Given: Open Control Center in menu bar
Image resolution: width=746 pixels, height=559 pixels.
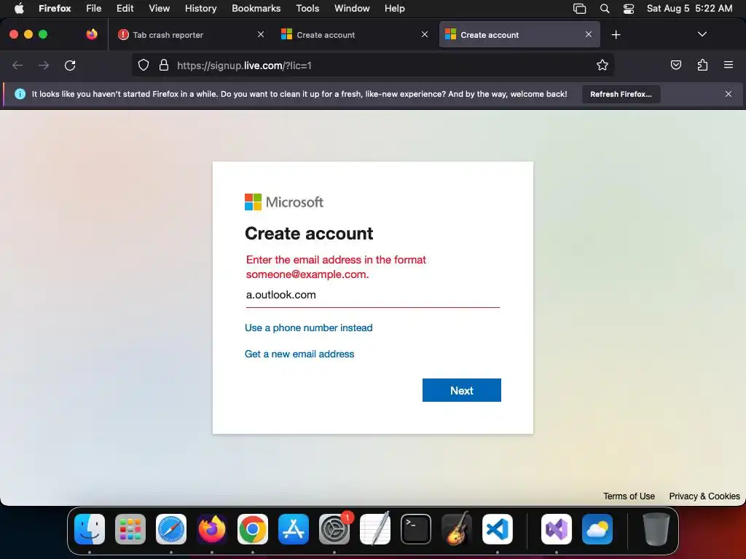Looking at the screenshot, I should point(629,9).
